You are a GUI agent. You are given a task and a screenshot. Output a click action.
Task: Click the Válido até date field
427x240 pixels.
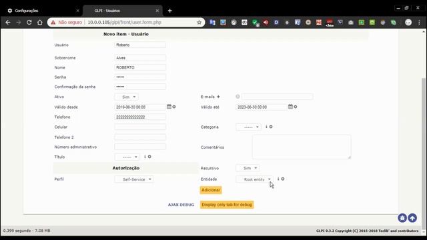click(x=262, y=107)
